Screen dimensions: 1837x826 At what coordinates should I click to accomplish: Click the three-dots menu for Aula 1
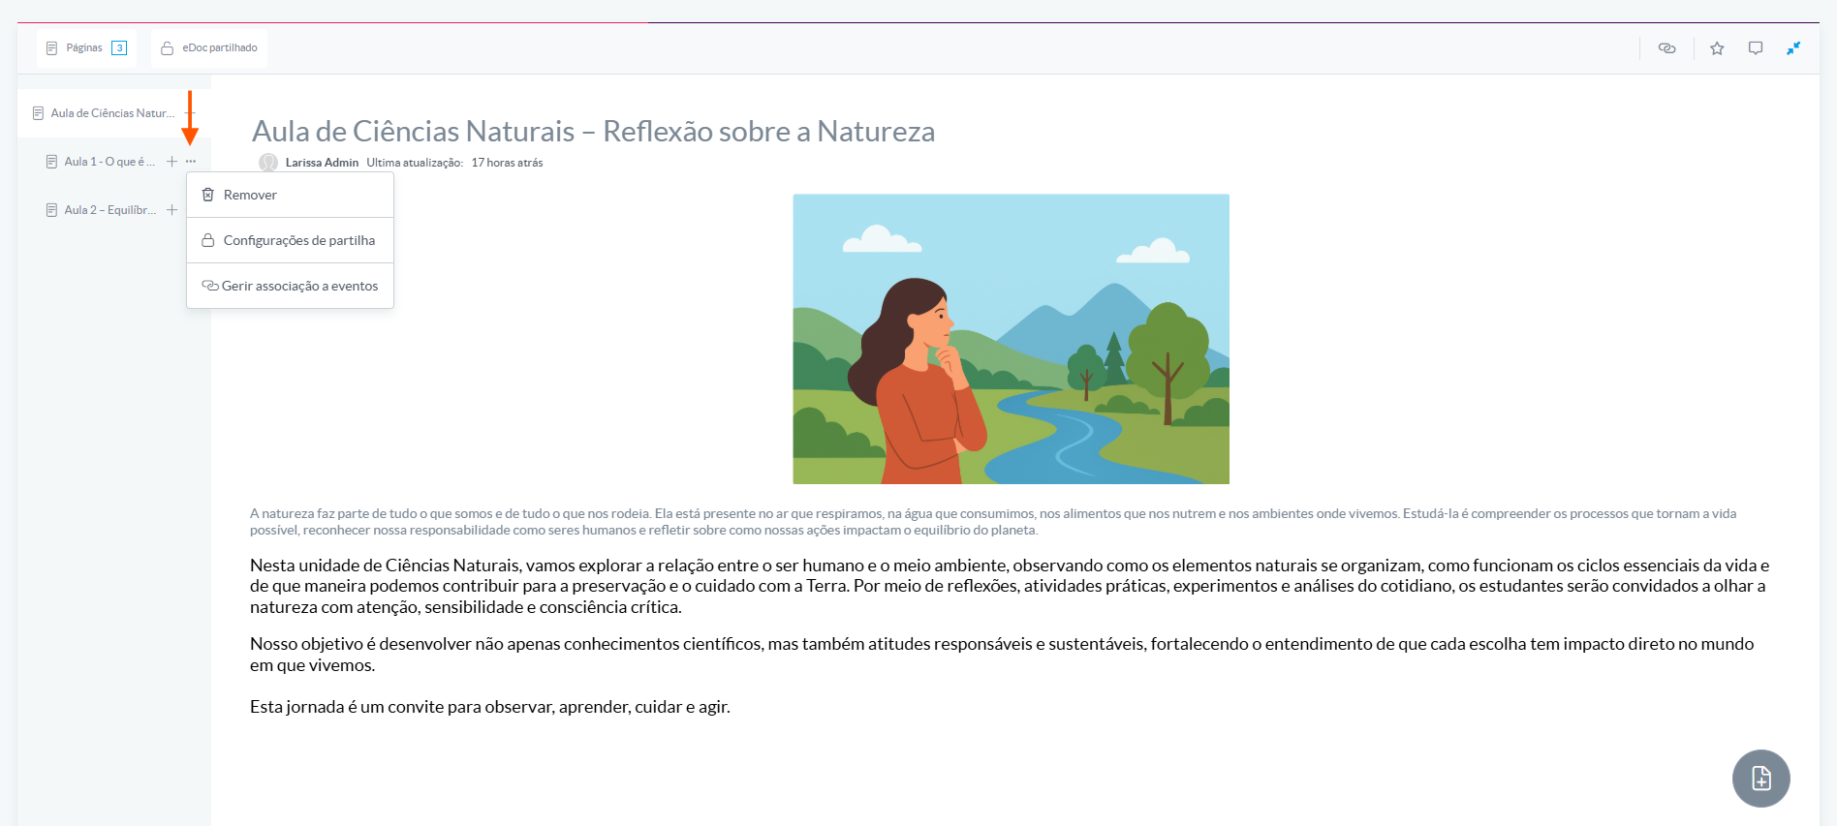coord(191,162)
